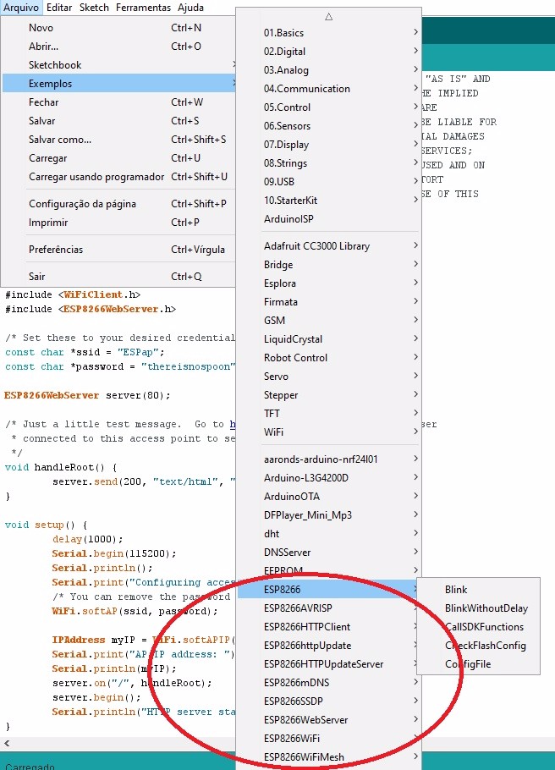Open Servo library examples
555x770 pixels.
328,377
